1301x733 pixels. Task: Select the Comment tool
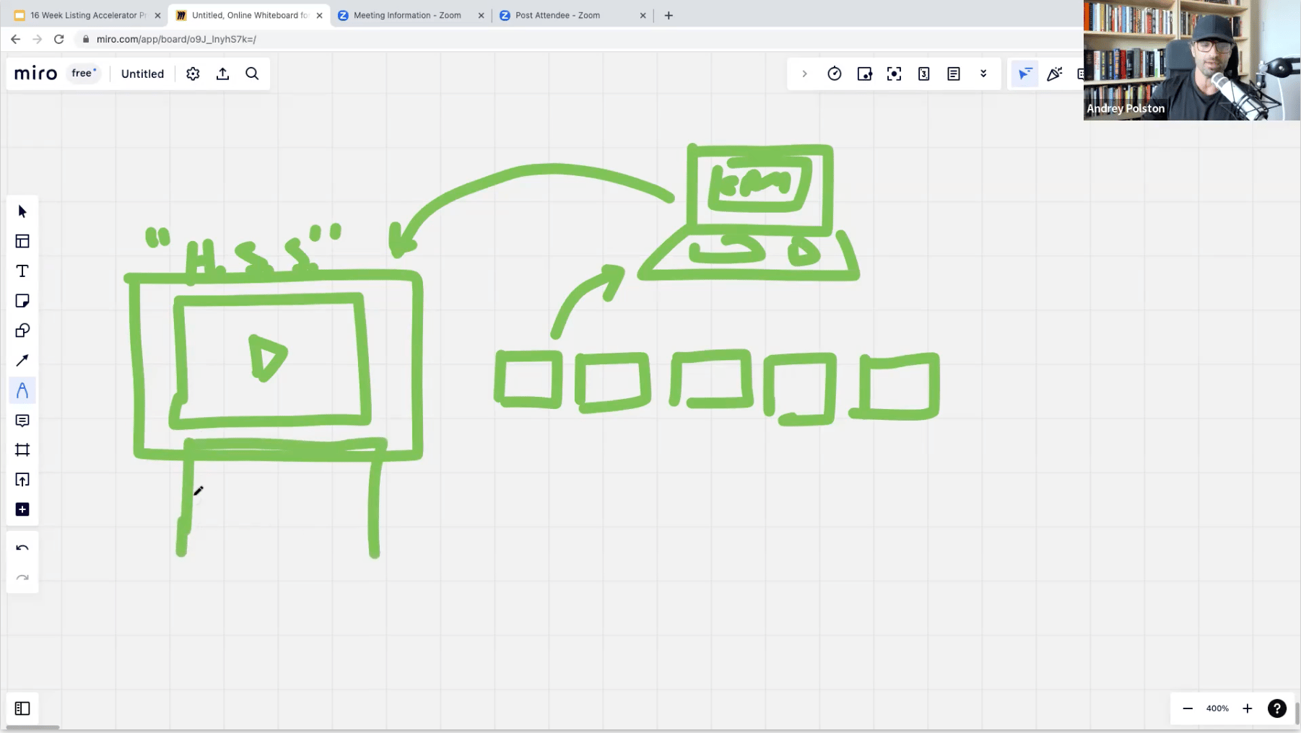pyautogui.click(x=22, y=421)
